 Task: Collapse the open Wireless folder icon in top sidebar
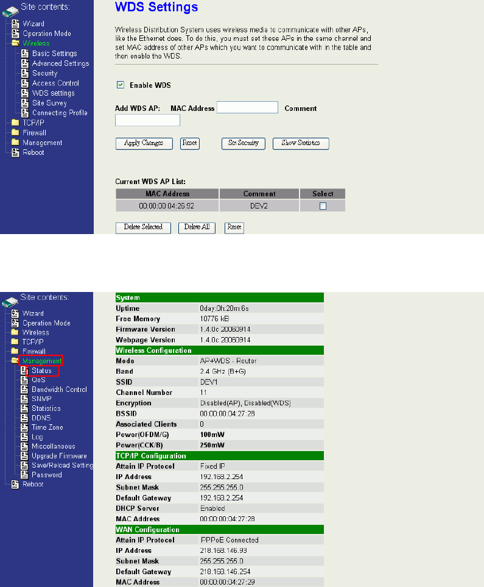(15, 43)
